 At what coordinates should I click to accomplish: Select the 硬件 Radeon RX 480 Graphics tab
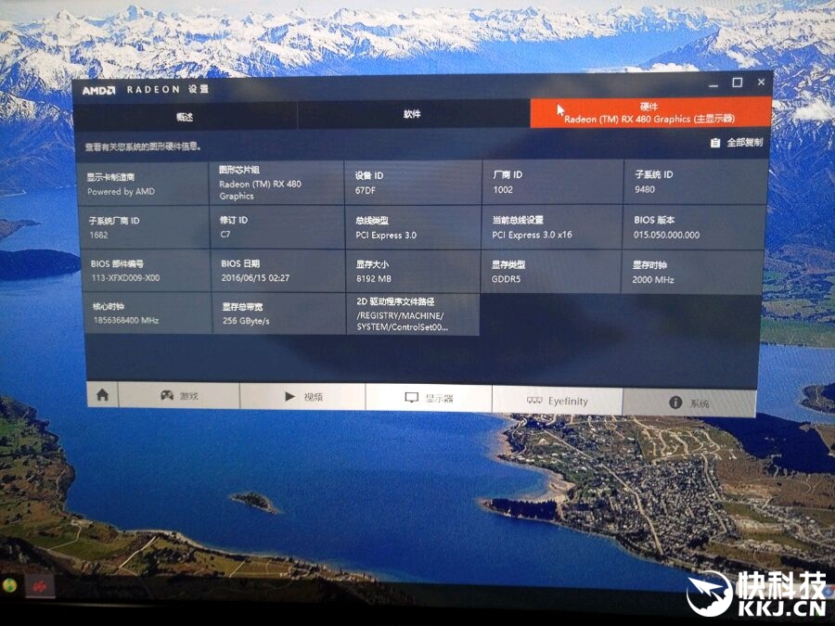point(650,113)
